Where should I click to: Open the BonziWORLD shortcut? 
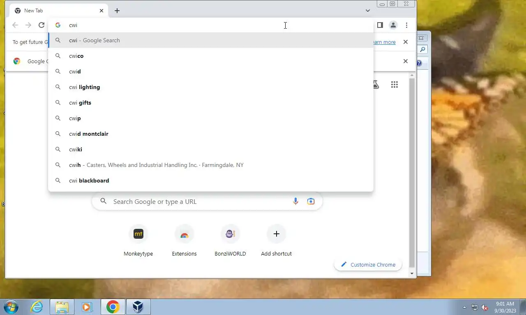click(230, 241)
